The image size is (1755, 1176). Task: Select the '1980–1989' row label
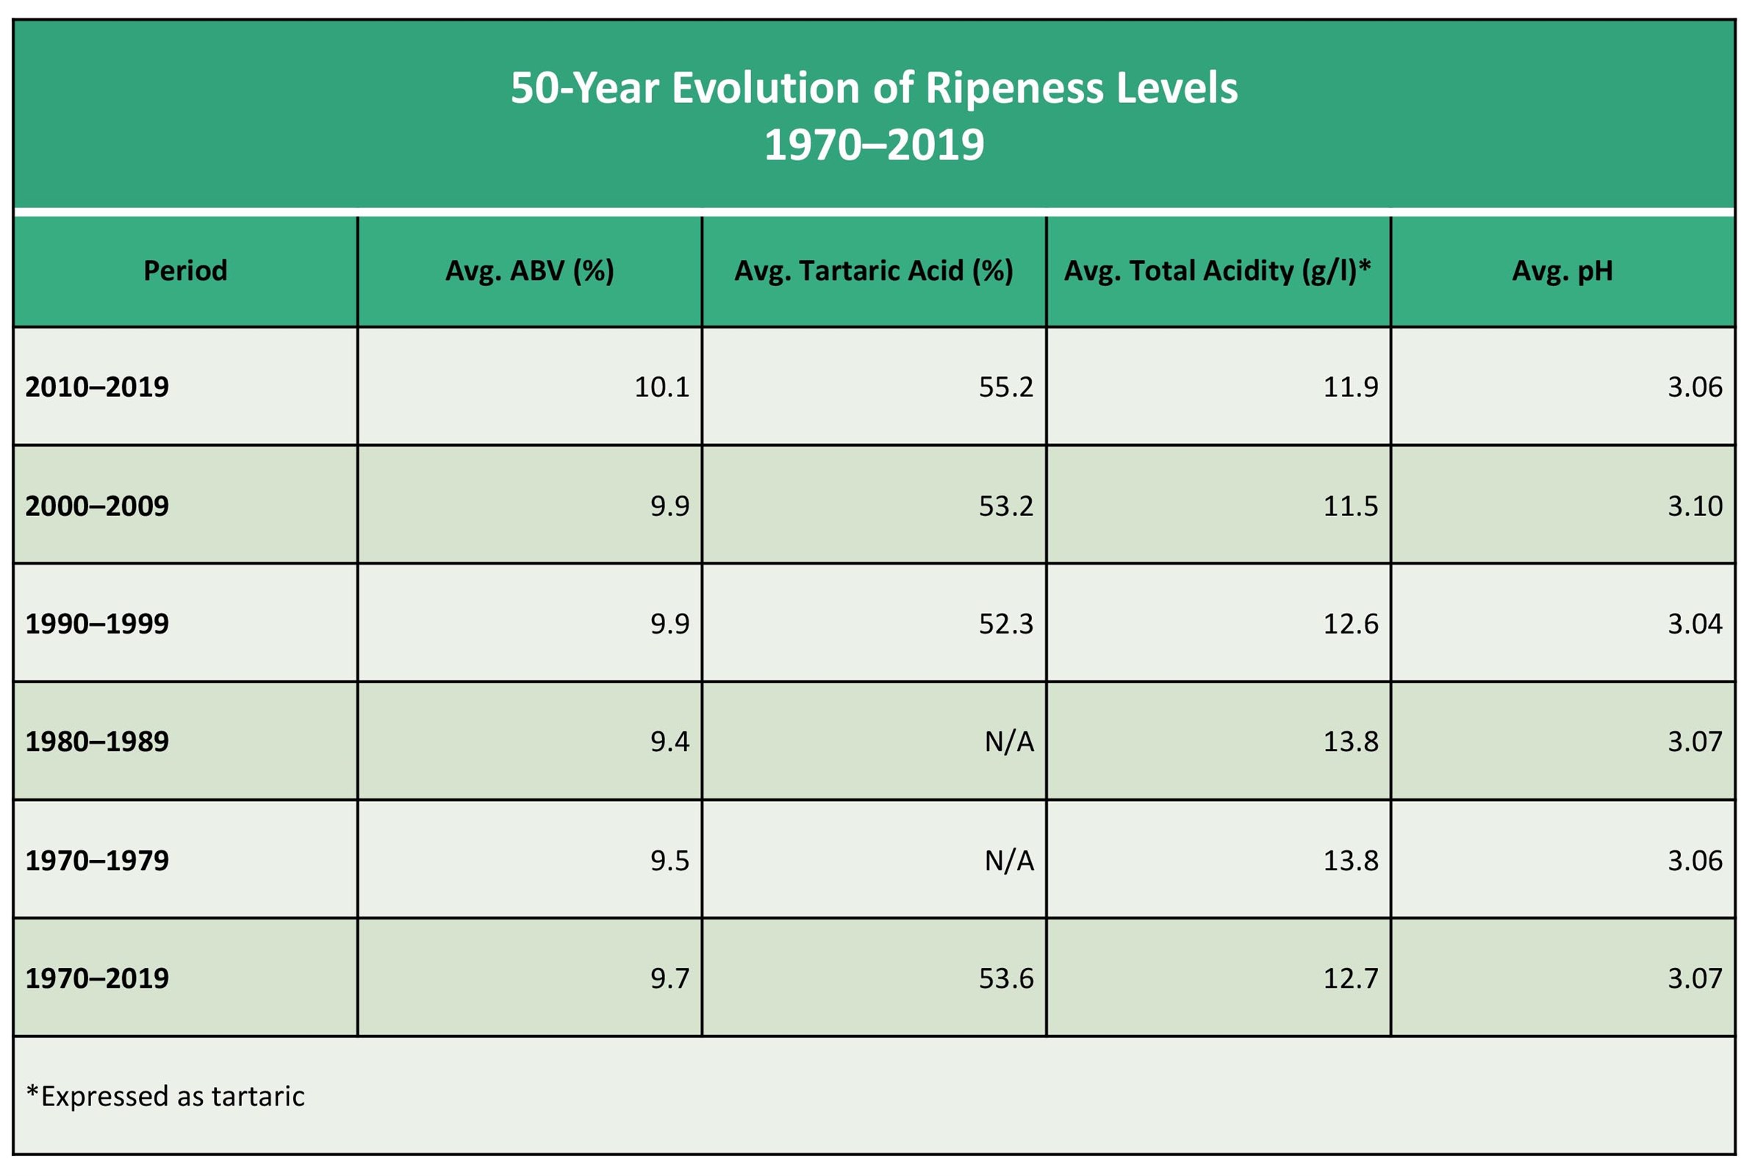coord(98,742)
